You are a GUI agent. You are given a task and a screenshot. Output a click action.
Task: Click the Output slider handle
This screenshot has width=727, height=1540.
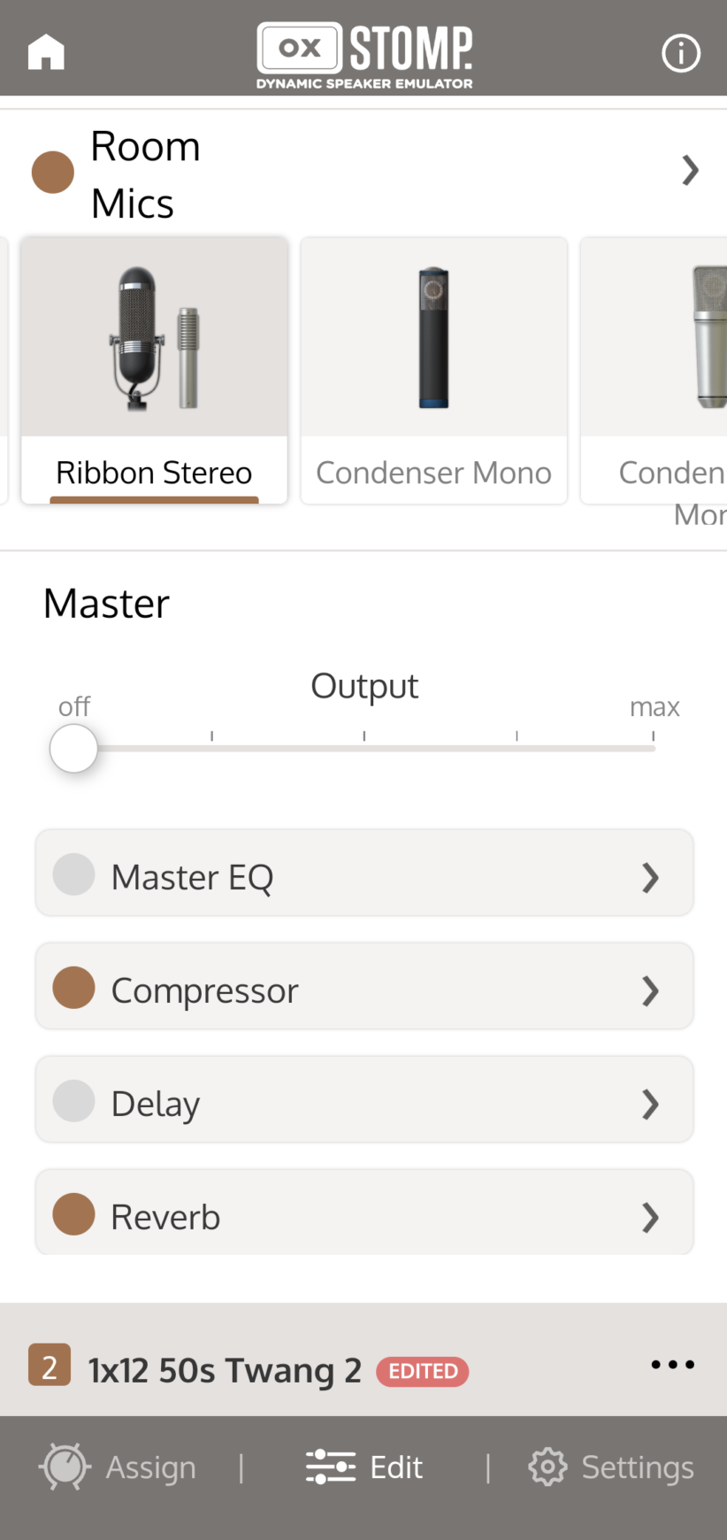click(x=73, y=749)
